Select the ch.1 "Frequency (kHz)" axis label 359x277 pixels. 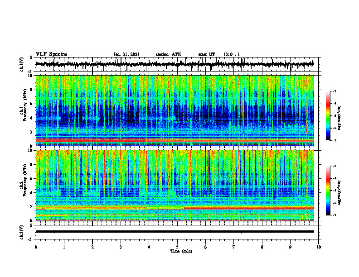tap(25, 105)
